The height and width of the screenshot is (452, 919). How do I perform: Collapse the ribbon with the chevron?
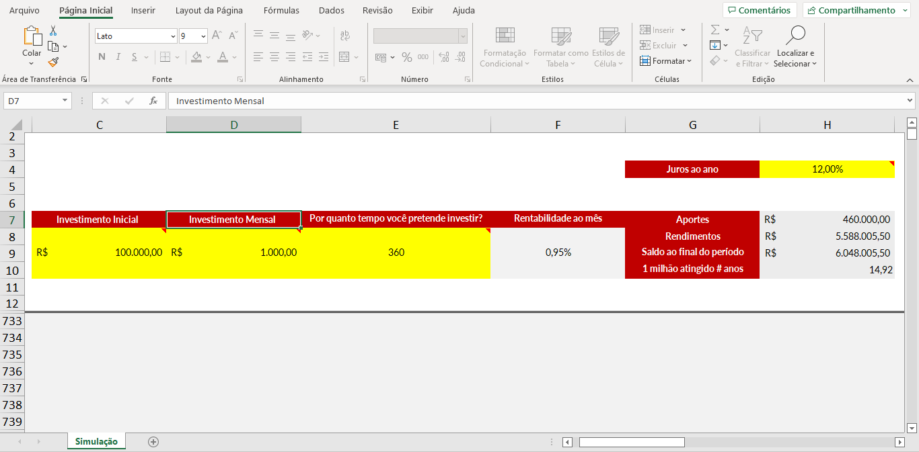click(910, 79)
